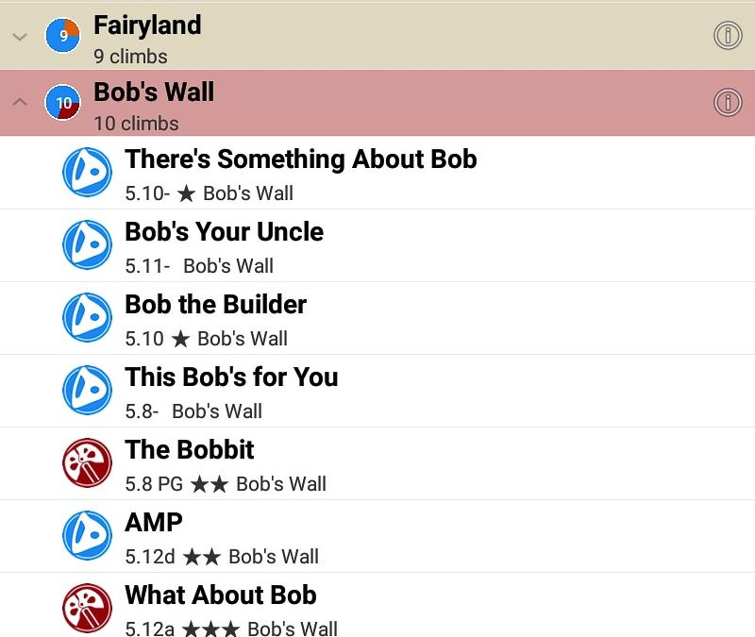
Task: Open info for Bob's Wall area
Action: 727,102
